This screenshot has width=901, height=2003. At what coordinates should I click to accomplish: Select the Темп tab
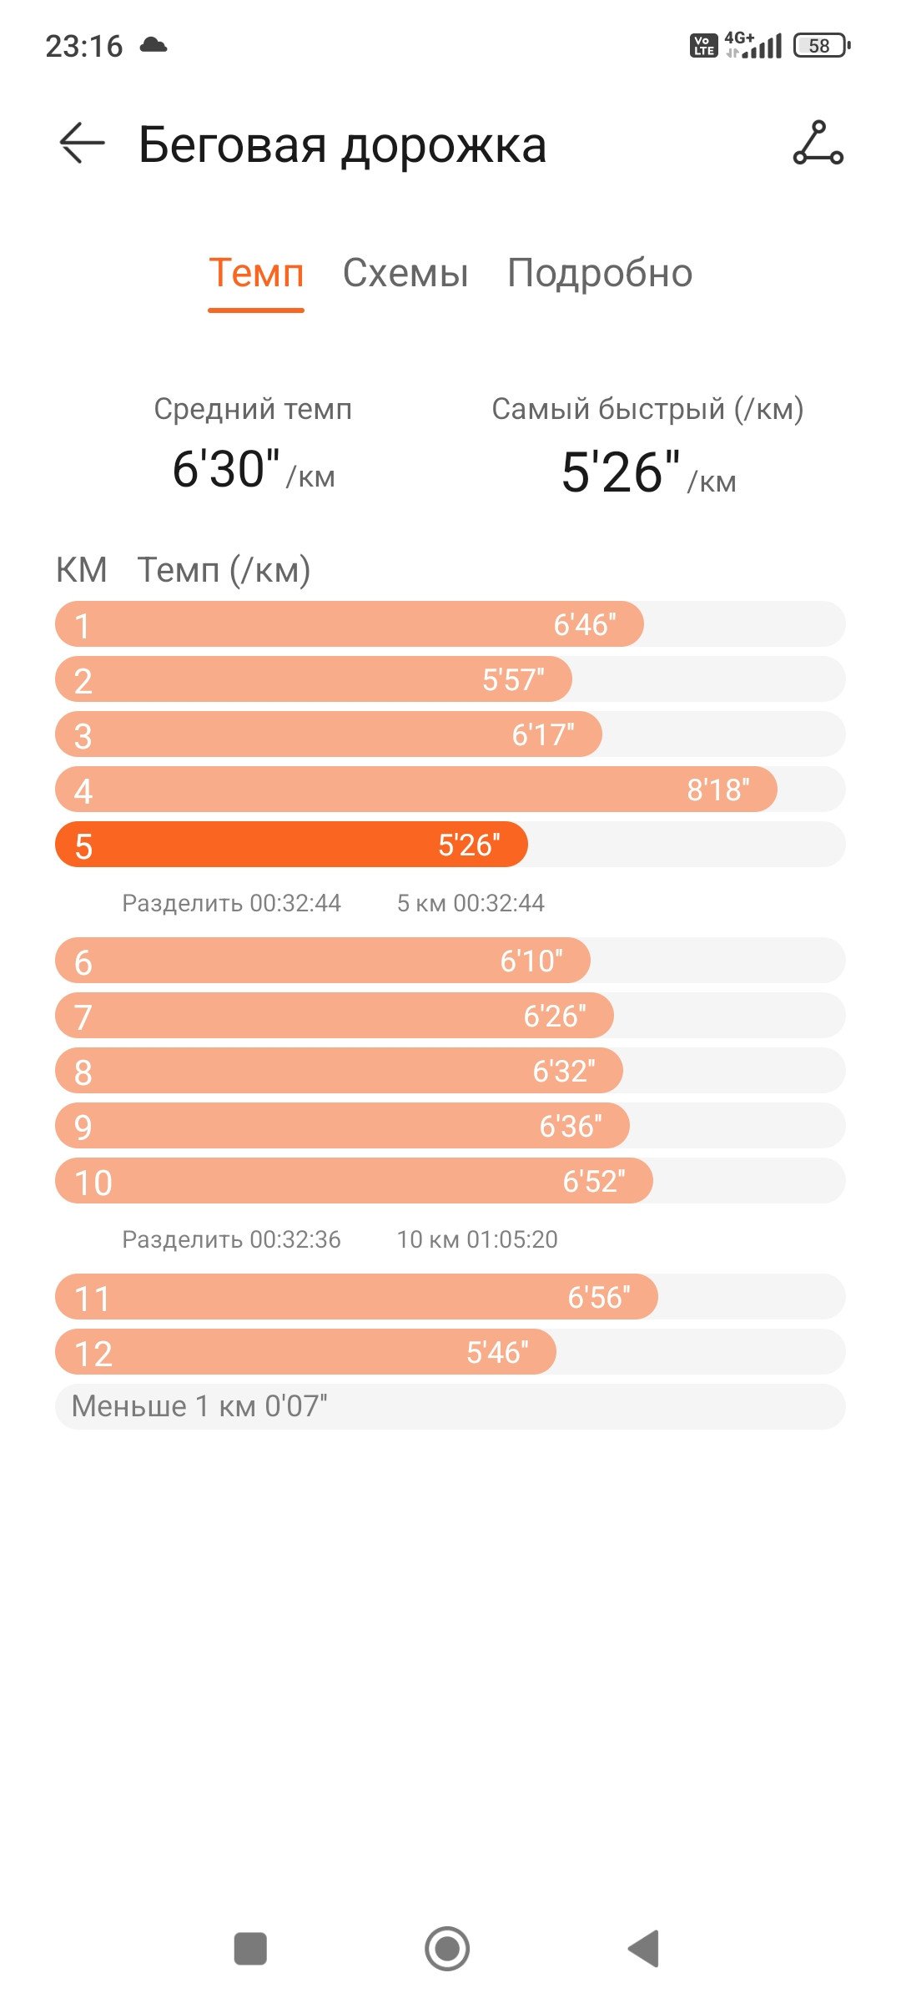tap(256, 273)
